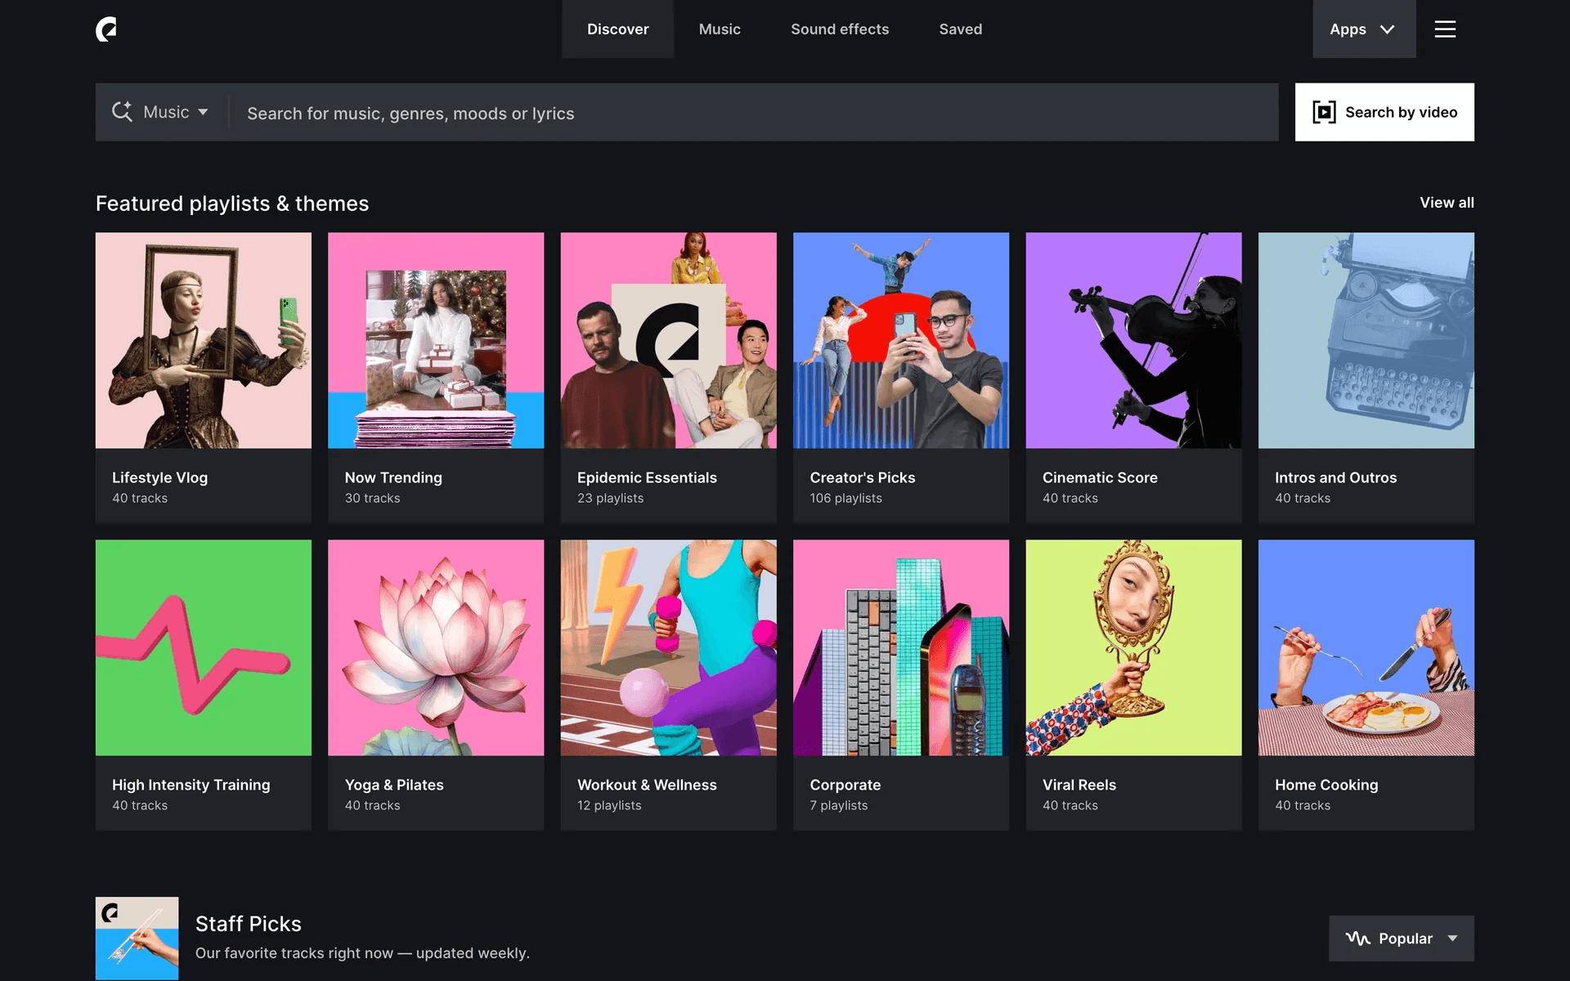Open the Lifestyle Vlog playlist cover

[x=203, y=340]
